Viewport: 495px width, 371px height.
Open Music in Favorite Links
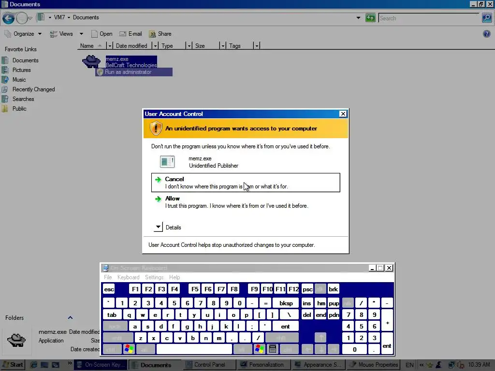click(x=19, y=80)
